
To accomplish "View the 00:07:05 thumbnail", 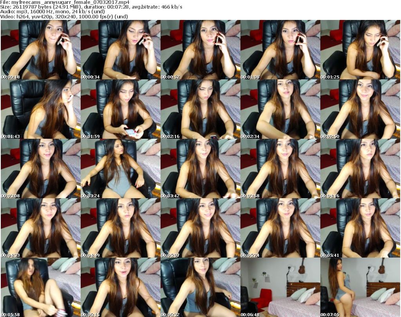I will [x=360, y=287].
